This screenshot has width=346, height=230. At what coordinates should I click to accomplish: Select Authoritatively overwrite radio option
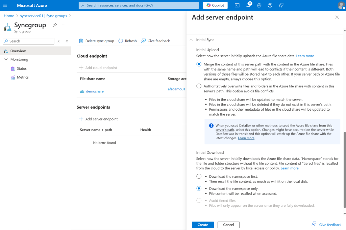199,86
